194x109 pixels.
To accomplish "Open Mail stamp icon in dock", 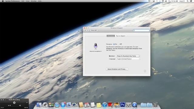I will pos(69,105).
